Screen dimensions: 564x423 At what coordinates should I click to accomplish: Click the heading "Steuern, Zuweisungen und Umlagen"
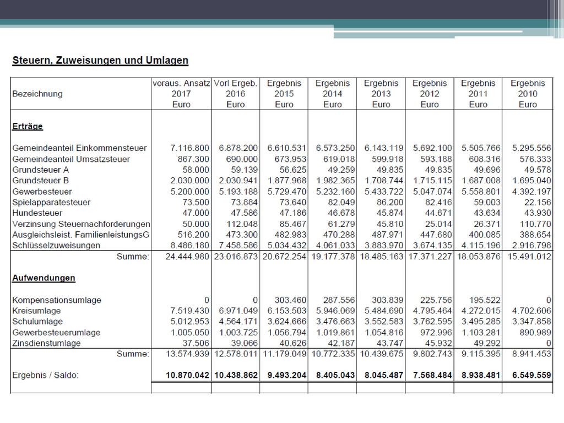coord(100,60)
